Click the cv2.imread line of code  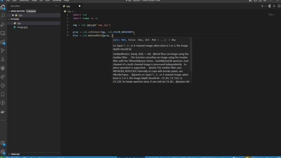[x=92, y=25]
